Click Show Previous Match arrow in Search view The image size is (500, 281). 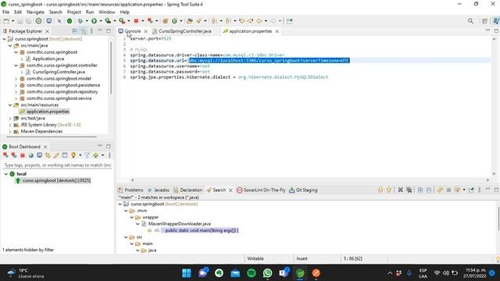pyautogui.click(x=389, y=190)
